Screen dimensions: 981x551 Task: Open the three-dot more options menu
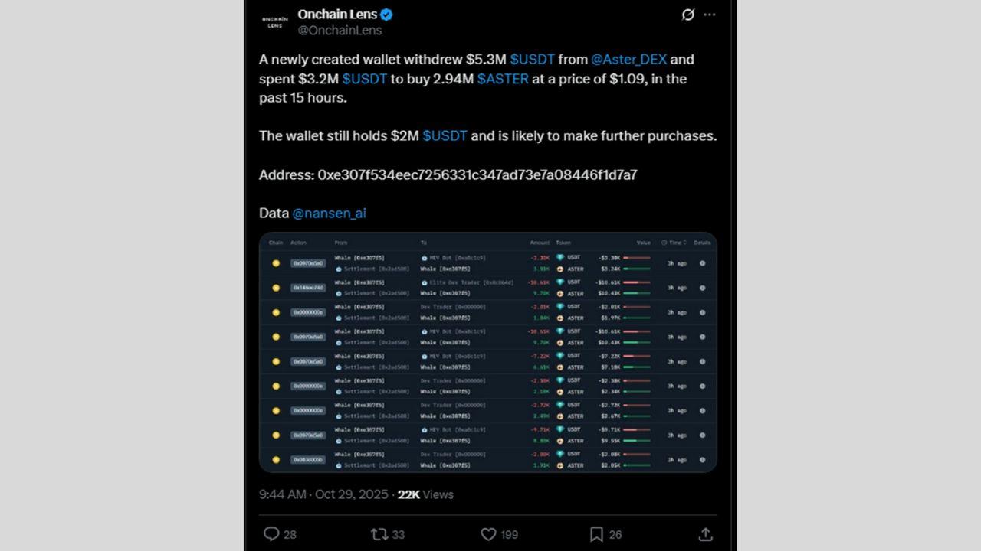coord(710,15)
